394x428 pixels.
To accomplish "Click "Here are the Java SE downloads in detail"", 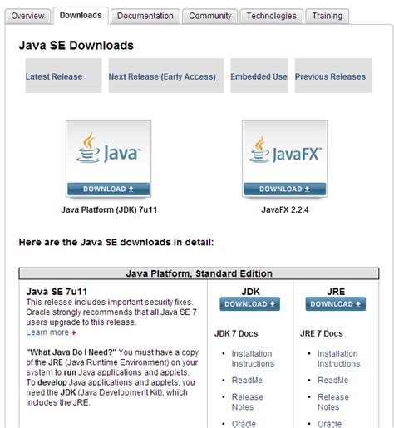I will tap(116, 242).
